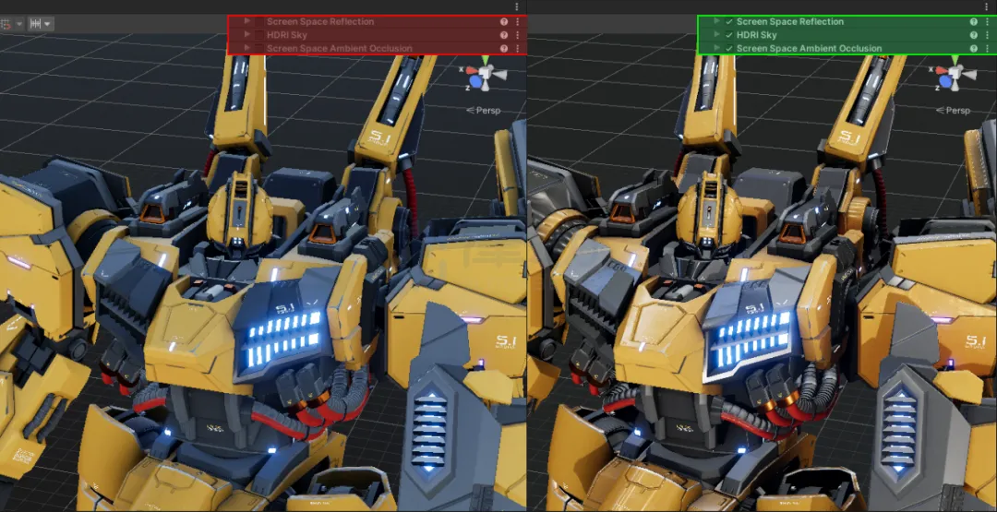Open help for checked HDRI Sky

click(974, 35)
